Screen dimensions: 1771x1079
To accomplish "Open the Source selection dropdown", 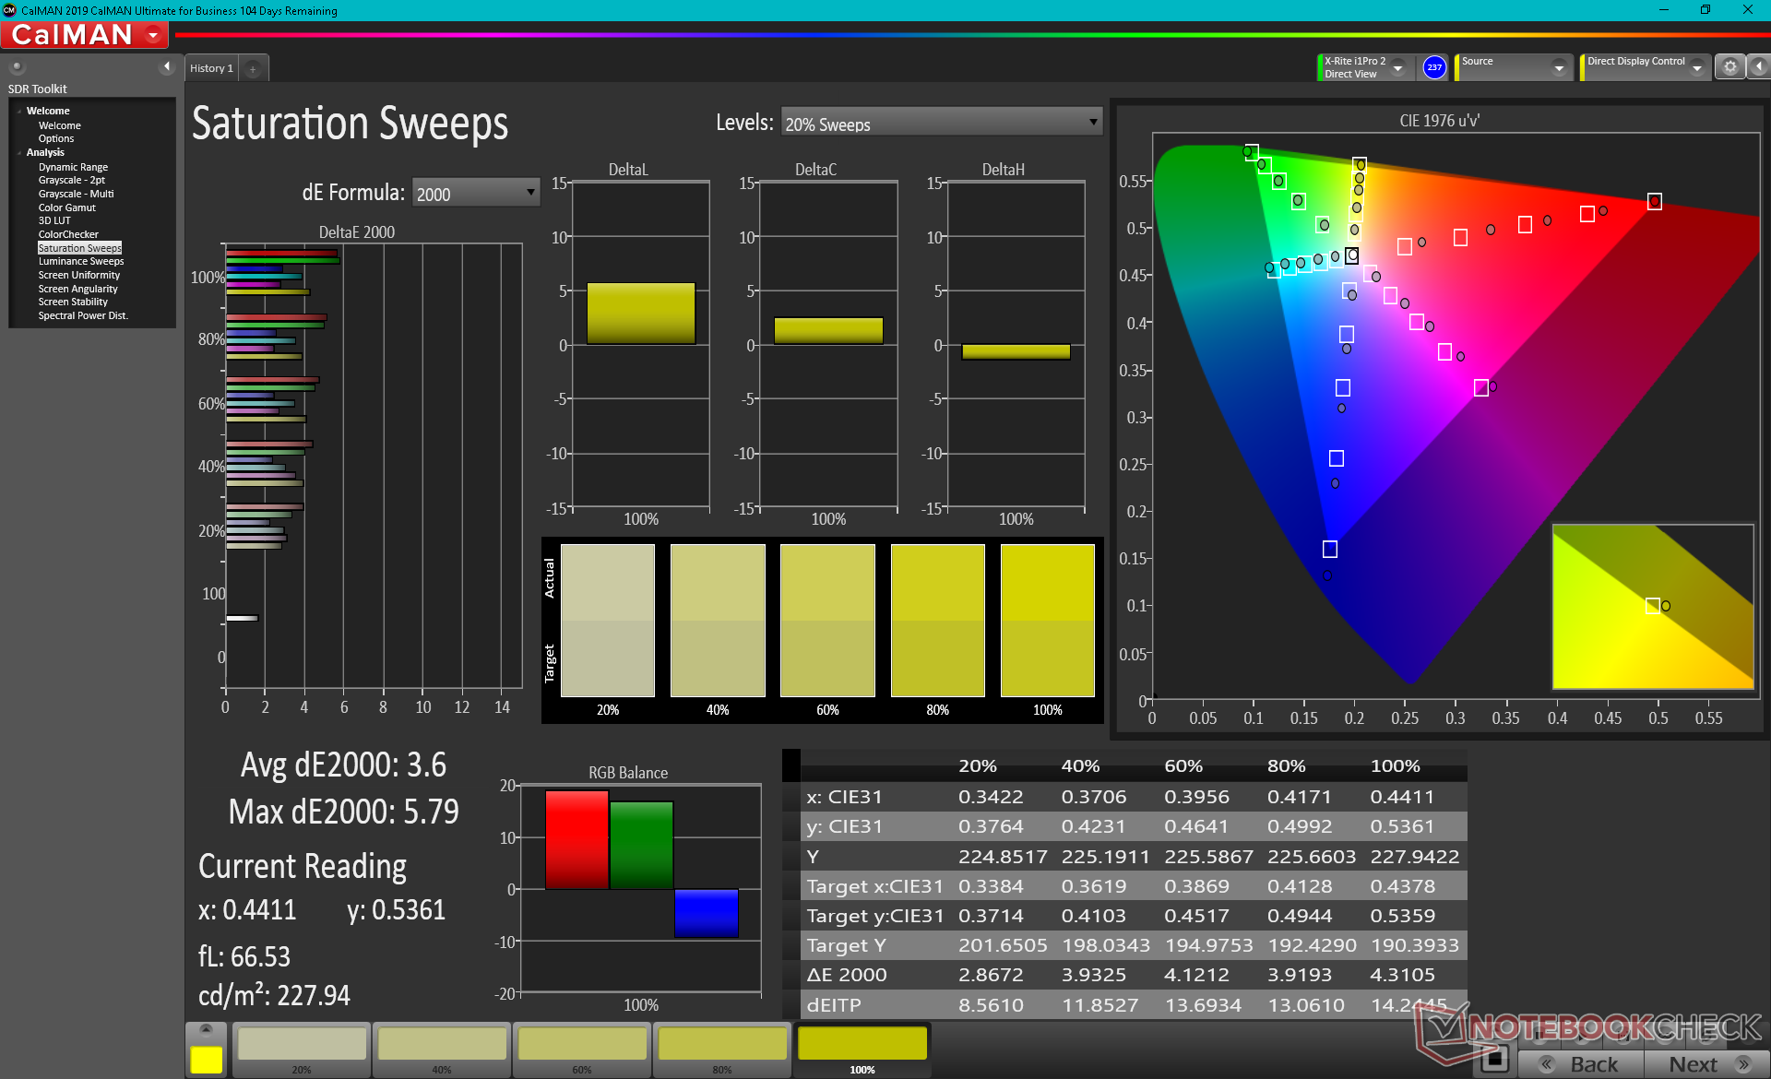I will 1559,68.
